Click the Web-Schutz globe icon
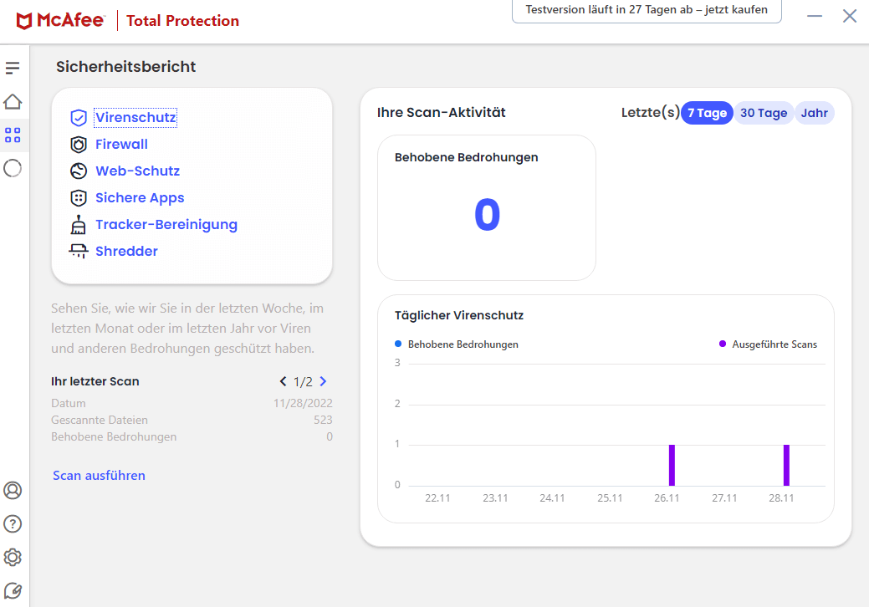 point(79,171)
